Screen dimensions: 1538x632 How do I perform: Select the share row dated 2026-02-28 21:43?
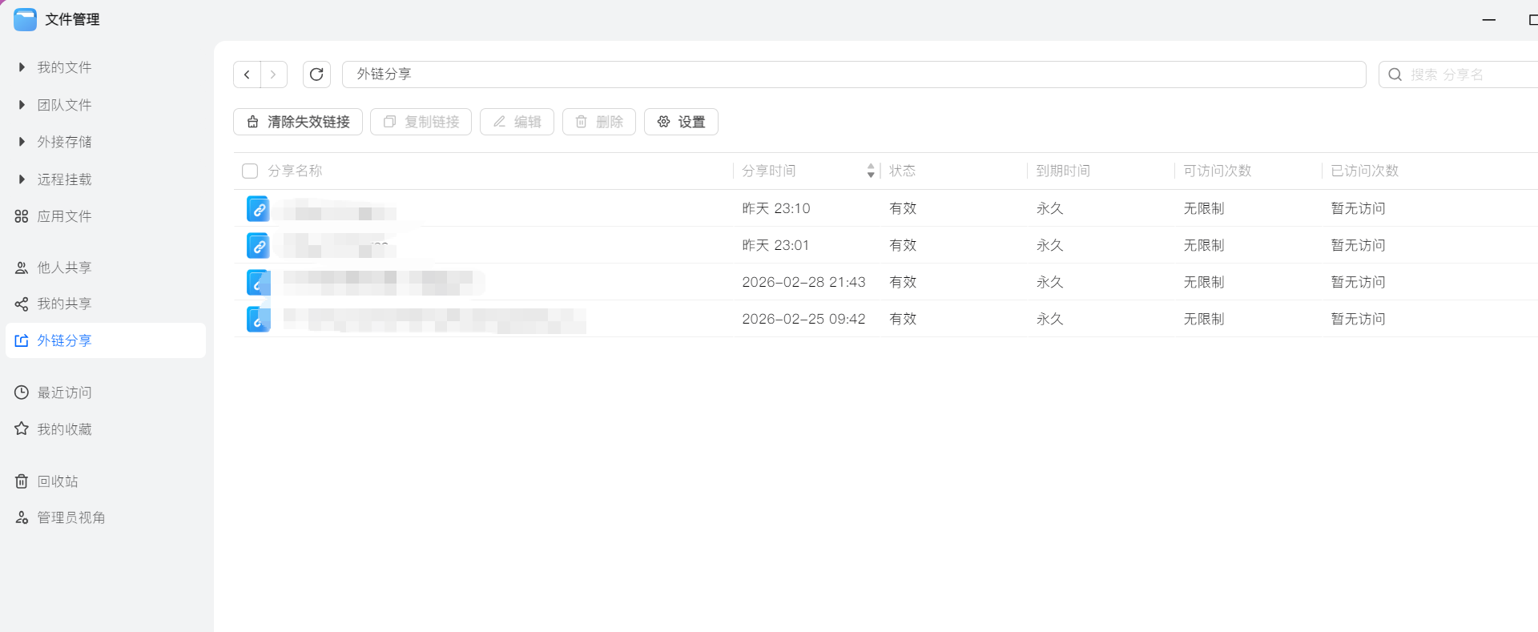click(803, 282)
